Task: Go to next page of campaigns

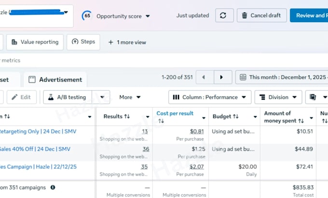Action: point(223,77)
